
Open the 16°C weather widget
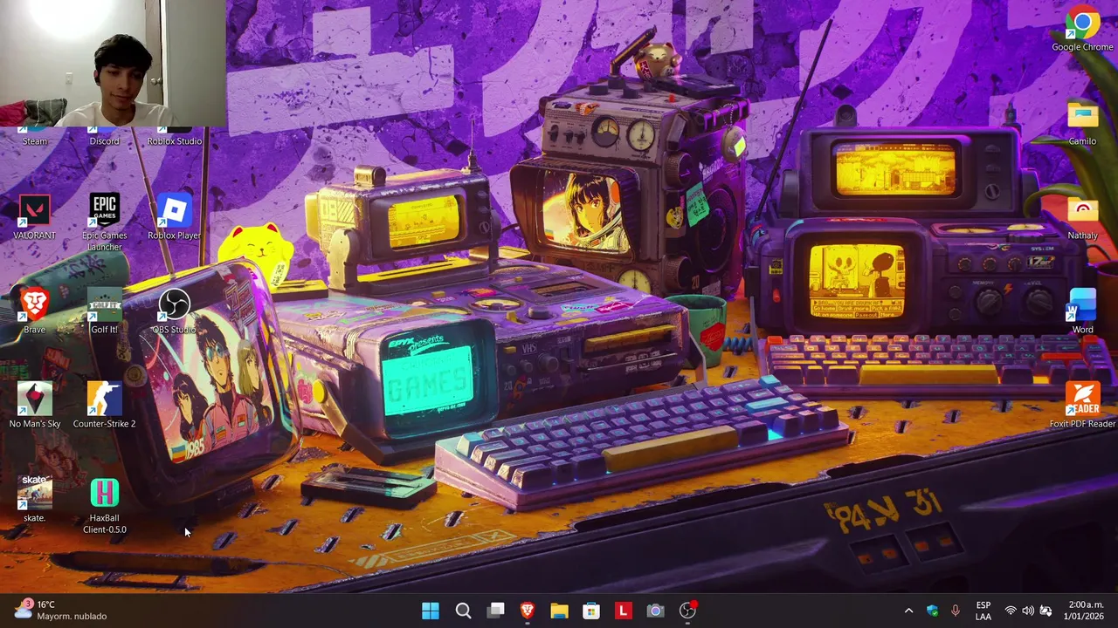[61, 611]
